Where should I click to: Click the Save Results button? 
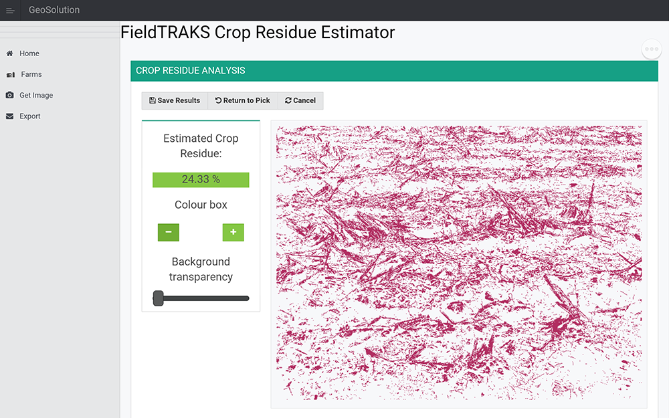pos(175,100)
